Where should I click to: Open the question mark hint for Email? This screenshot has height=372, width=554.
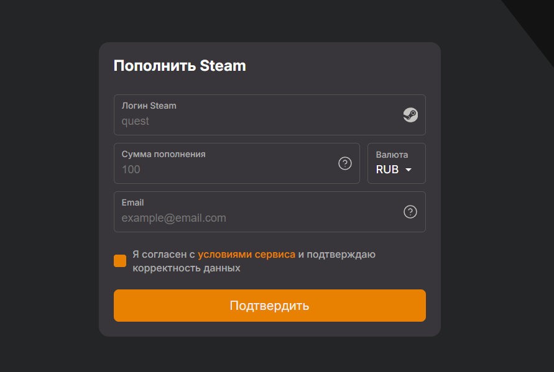click(x=410, y=212)
